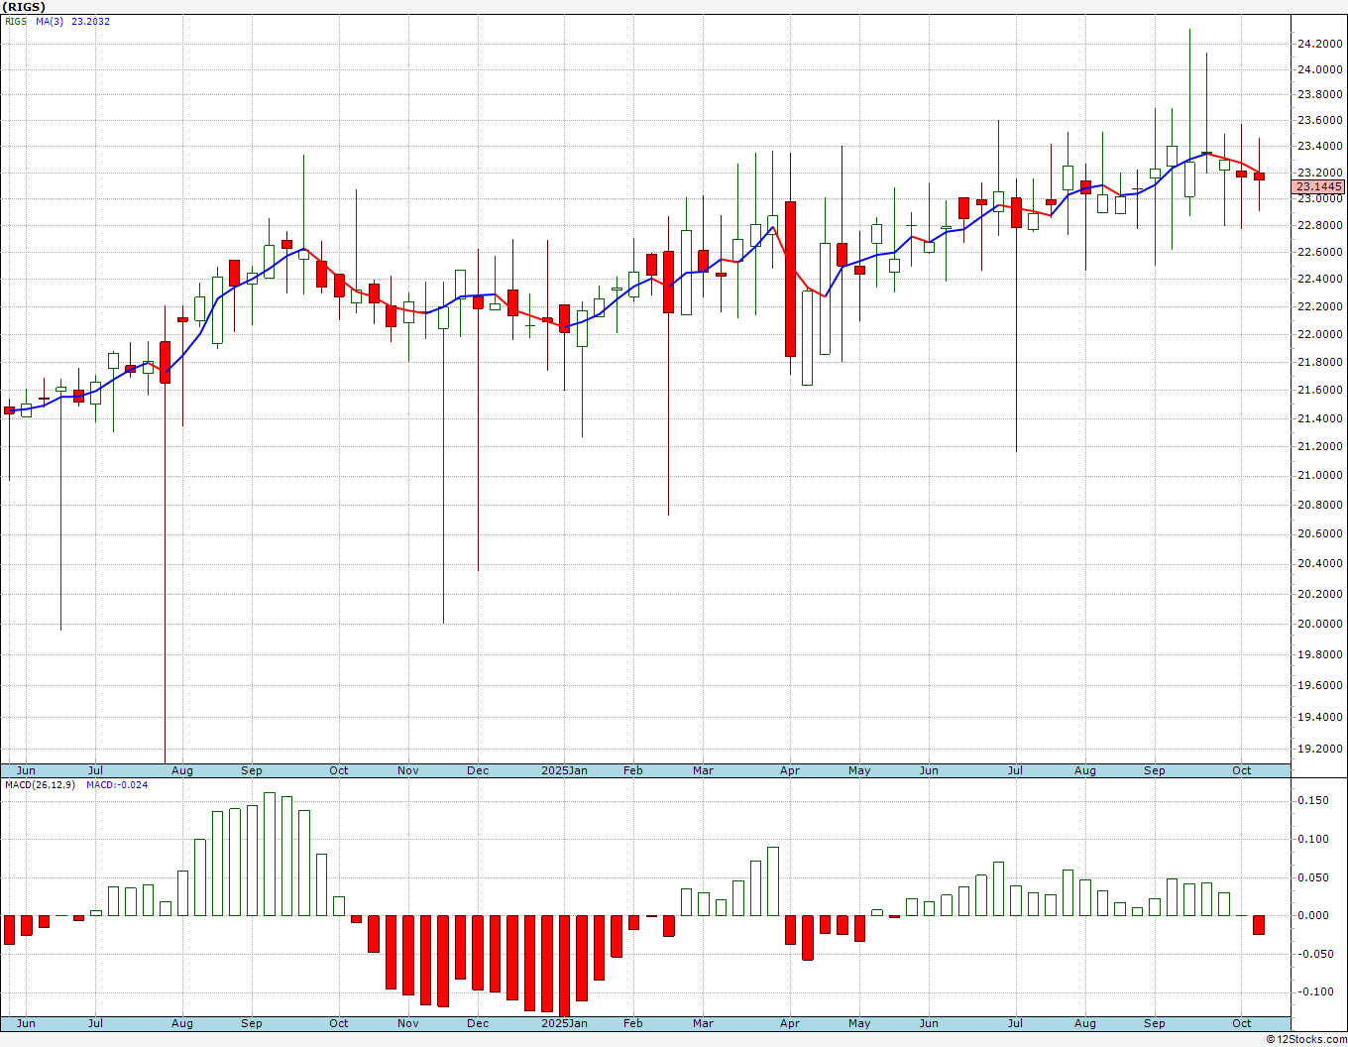Click the 22.4000 price axis label
Screen dimensions: 1348x1047
pos(1318,280)
